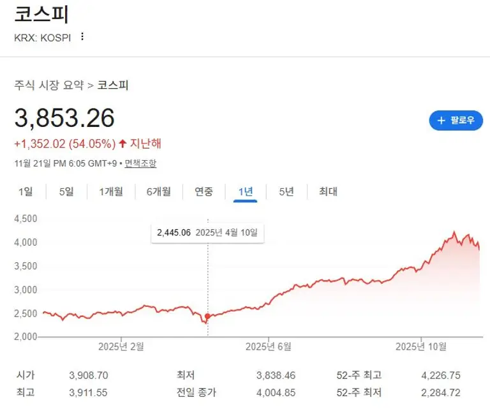Show the 최대 maximum range
Screen dimensions: 490x409
[328, 191]
